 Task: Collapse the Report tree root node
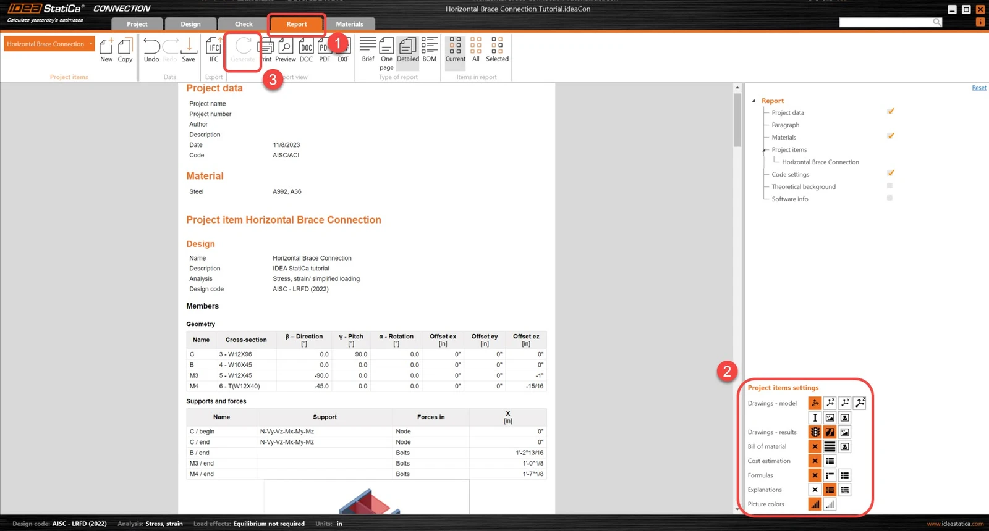pos(753,101)
